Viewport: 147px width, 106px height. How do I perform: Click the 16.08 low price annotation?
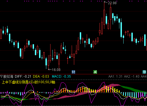pos(56,70)
